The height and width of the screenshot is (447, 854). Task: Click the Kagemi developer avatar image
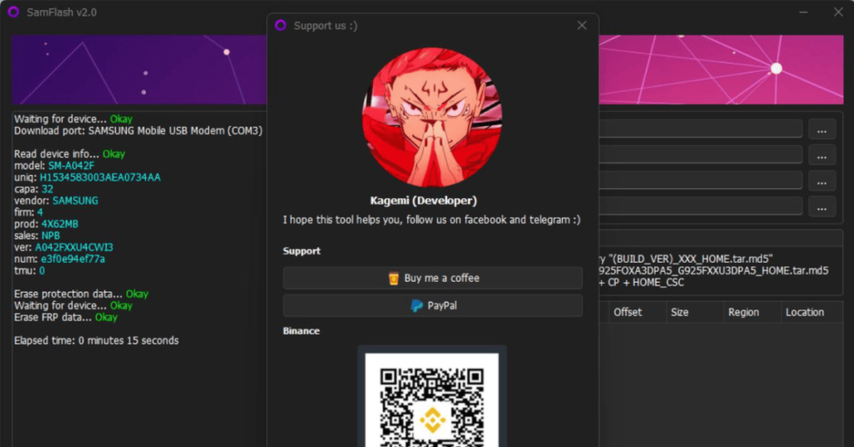point(432,117)
